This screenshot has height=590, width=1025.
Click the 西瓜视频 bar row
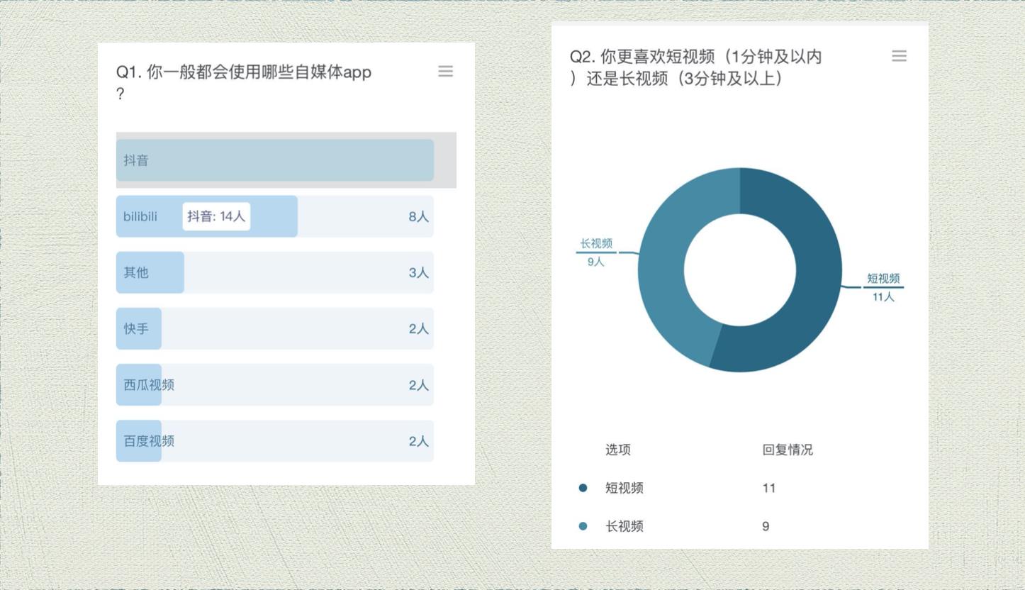(275, 384)
